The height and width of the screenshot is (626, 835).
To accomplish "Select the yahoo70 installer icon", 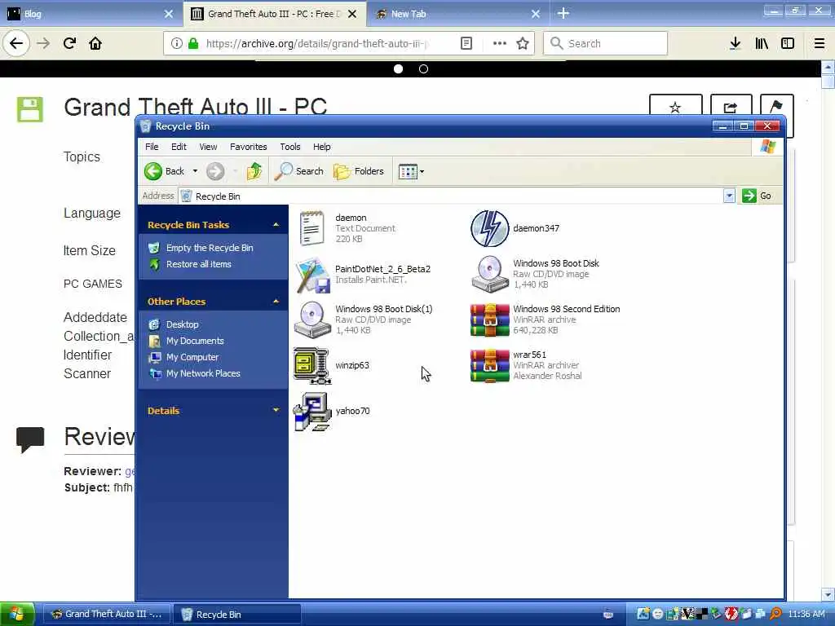I will 312,412.
